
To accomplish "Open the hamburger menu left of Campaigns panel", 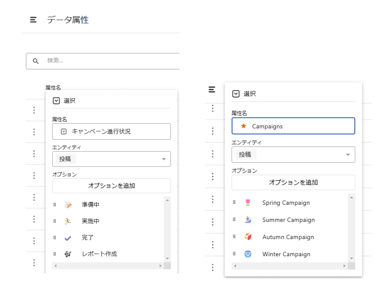I will click(212, 89).
